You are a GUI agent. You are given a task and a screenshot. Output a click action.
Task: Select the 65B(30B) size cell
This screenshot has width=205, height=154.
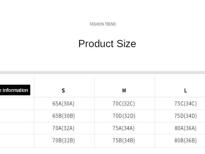pyautogui.click(x=64, y=116)
